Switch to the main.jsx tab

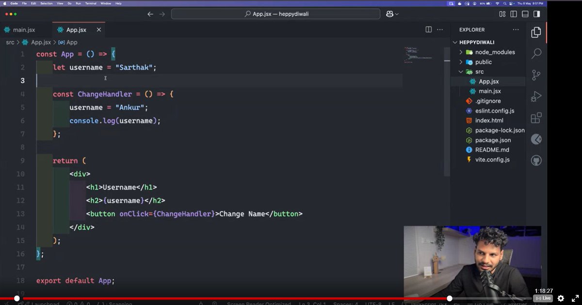23,30
